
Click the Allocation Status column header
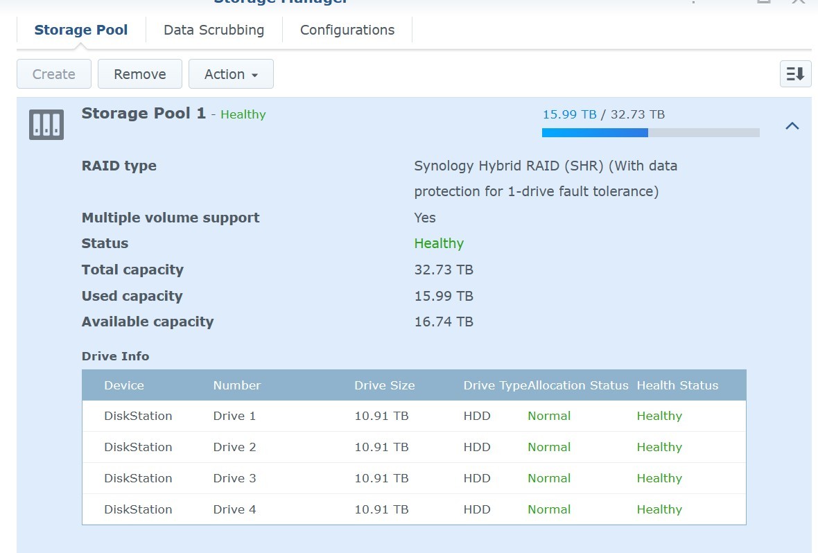coord(578,385)
